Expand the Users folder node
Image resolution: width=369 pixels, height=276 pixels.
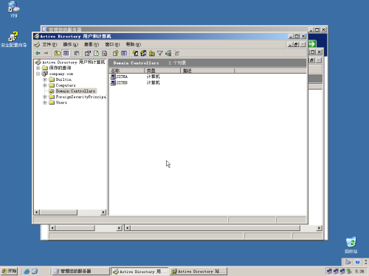(45, 102)
